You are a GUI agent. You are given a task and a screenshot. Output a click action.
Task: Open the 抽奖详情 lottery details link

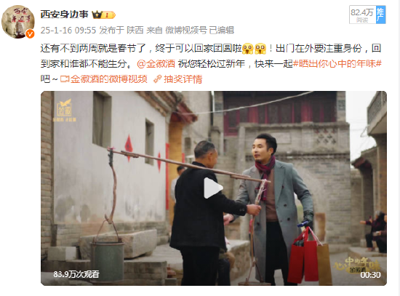183,79
